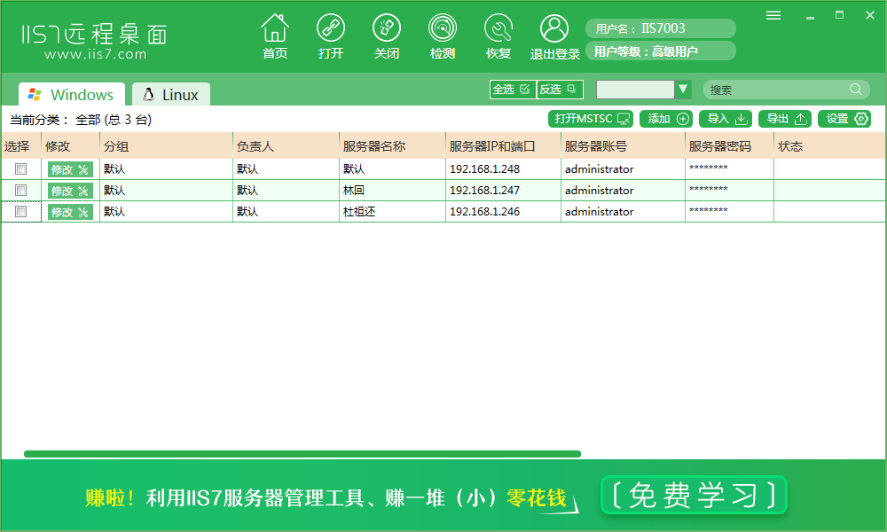Click 选择 column header
Viewport: 887px width, 532px height.
pyautogui.click(x=21, y=146)
